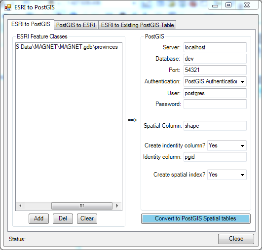Click the list's right scroll arrow
262x250 pixels.
pyautogui.click(x=117, y=206)
